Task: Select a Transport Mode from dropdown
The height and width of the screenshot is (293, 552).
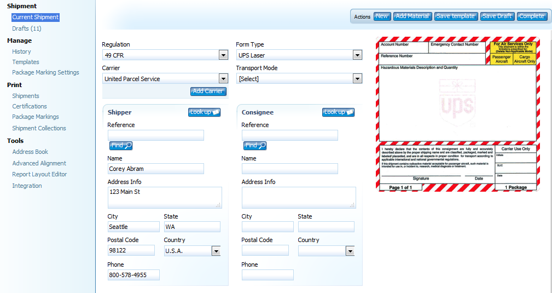Action: pyautogui.click(x=357, y=78)
